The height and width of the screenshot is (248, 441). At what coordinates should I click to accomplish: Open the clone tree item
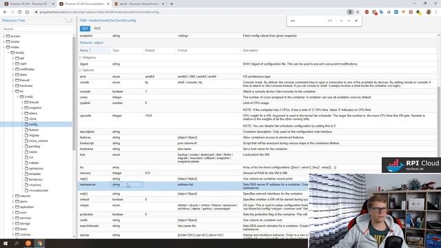(32, 118)
